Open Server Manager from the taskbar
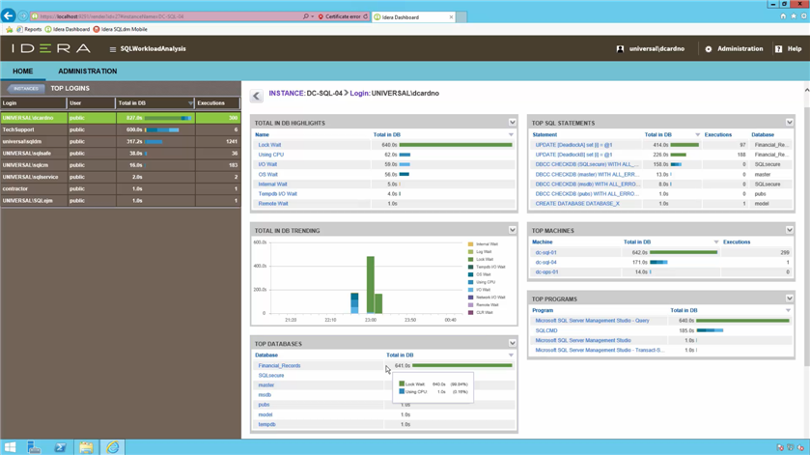810x455 pixels. (34, 447)
